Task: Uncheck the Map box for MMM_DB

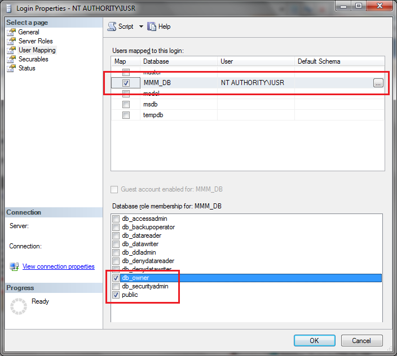Action: pyautogui.click(x=126, y=83)
